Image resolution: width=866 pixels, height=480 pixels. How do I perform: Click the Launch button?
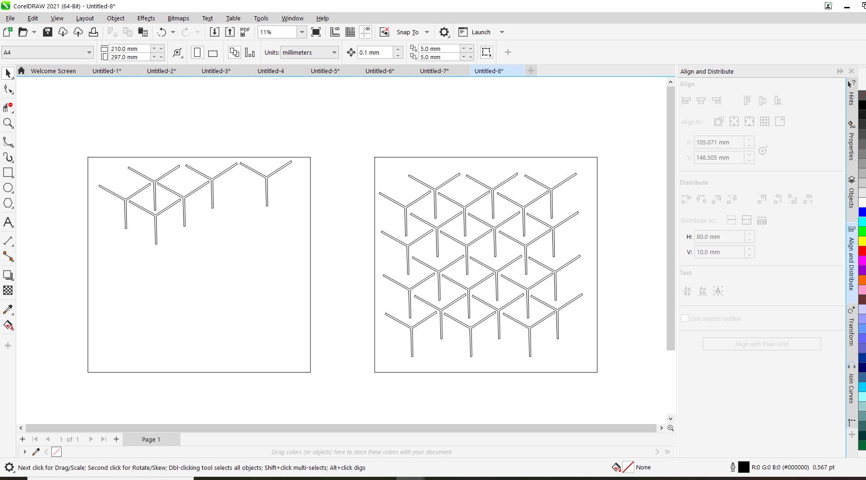(x=481, y=32)
